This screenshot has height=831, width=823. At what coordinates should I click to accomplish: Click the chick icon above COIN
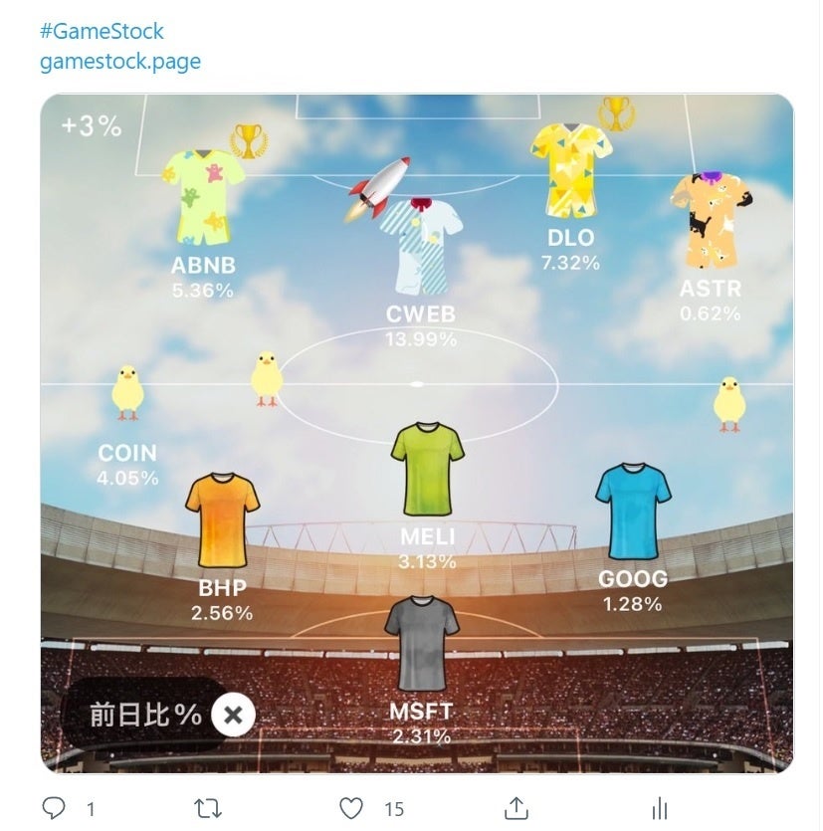pyautogui.click(x=127, y=391)
